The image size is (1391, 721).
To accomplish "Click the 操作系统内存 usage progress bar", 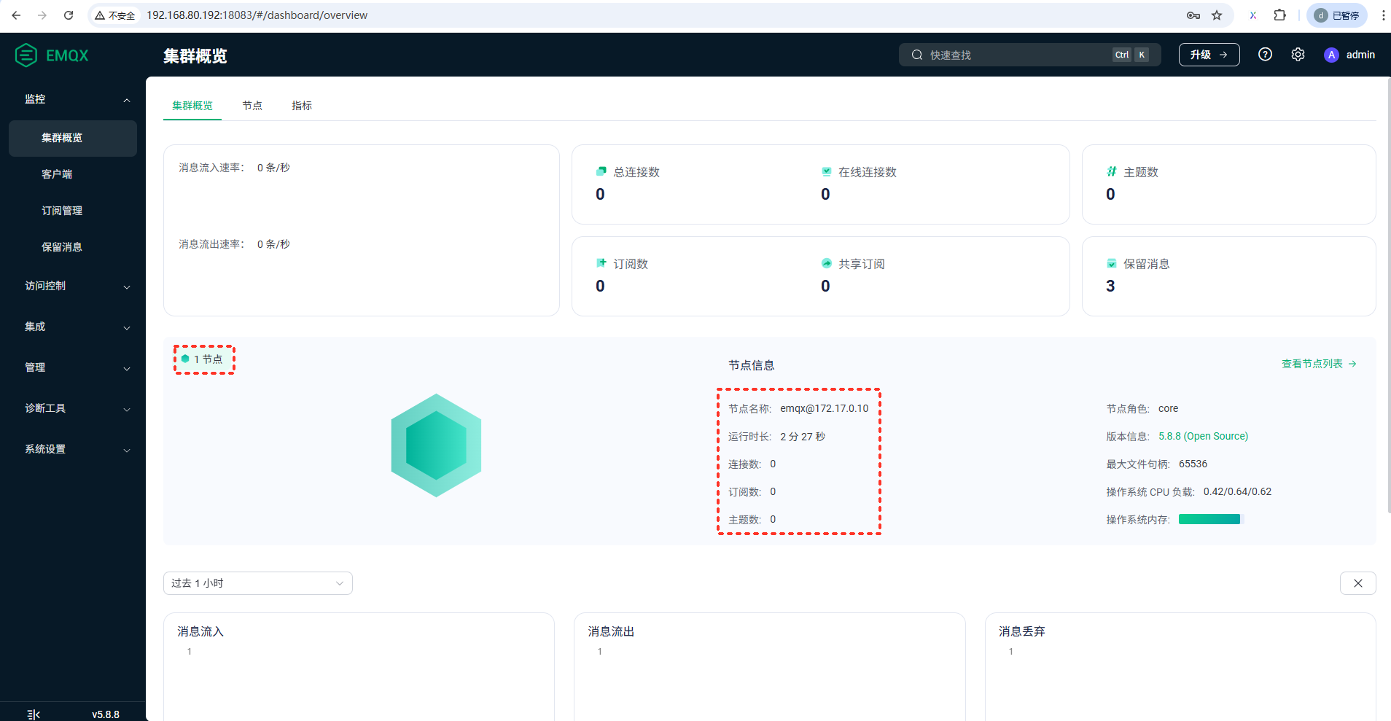I will [1209, 519].
